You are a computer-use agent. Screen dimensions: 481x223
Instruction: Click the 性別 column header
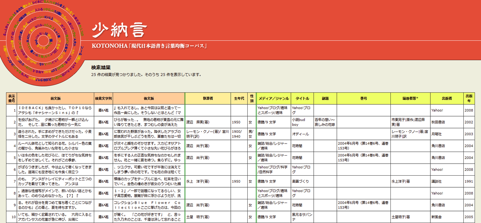point(252,98)
